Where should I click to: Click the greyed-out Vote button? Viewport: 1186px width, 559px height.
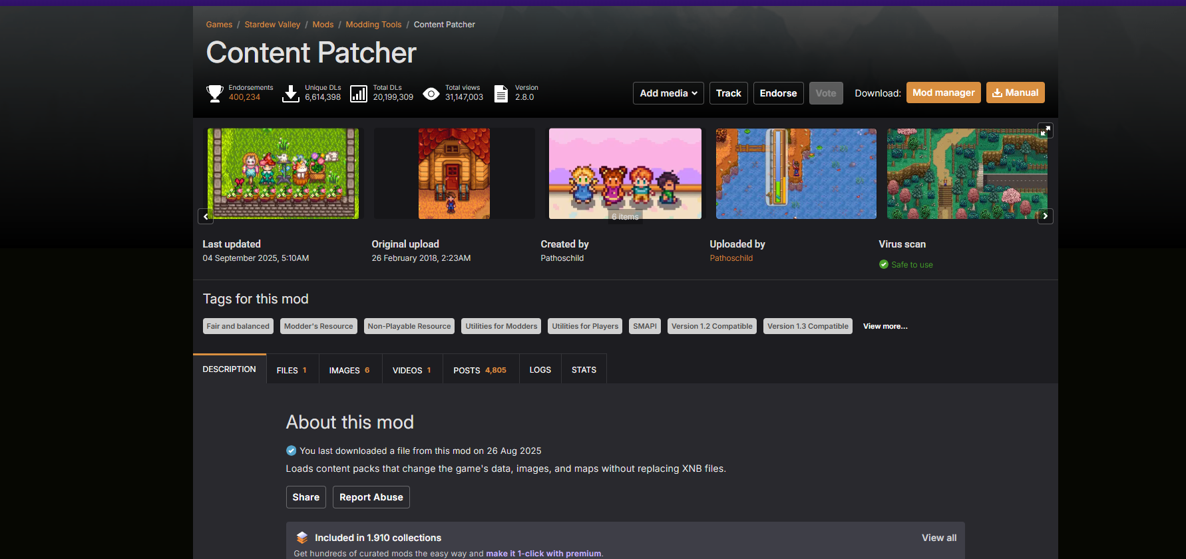[x=826, y=93]
